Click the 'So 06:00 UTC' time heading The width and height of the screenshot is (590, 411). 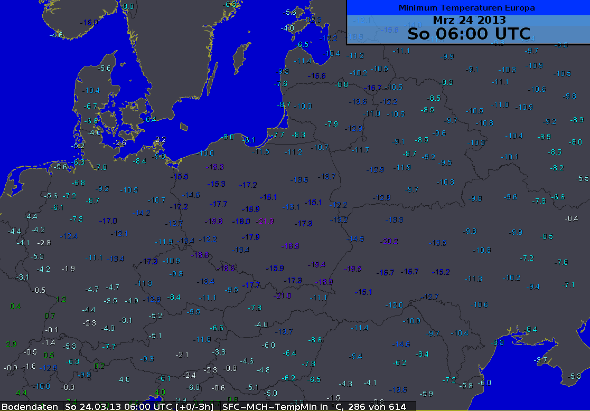pos(469,34)
